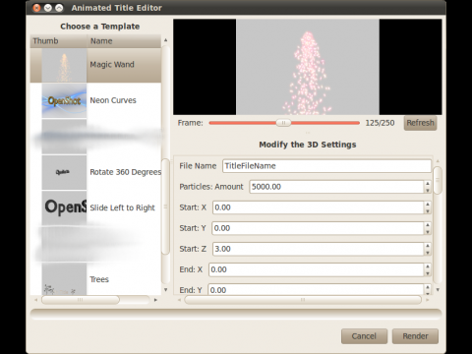Click the Refresh preview button
The width and height of the screenshot is (472, 354).
point(420,123)
